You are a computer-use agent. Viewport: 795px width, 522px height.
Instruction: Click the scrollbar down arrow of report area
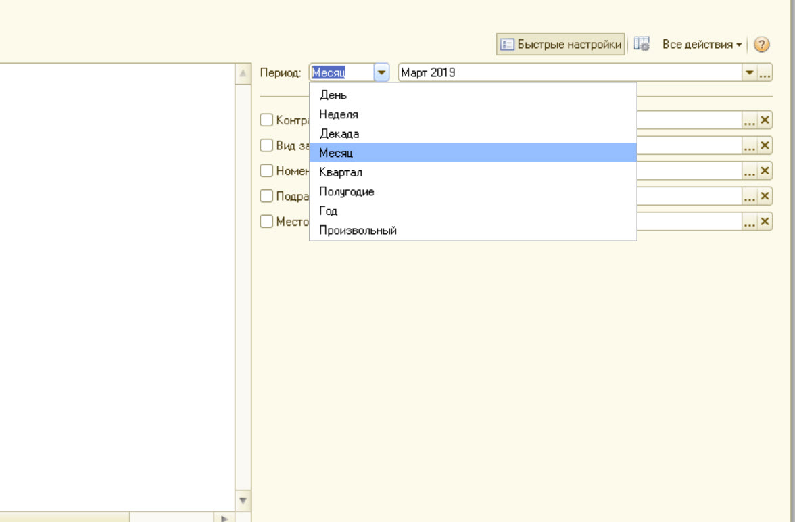click(x=243, y=501)
